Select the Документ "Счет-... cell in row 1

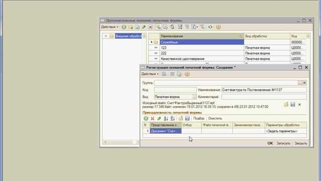(166, 131)
